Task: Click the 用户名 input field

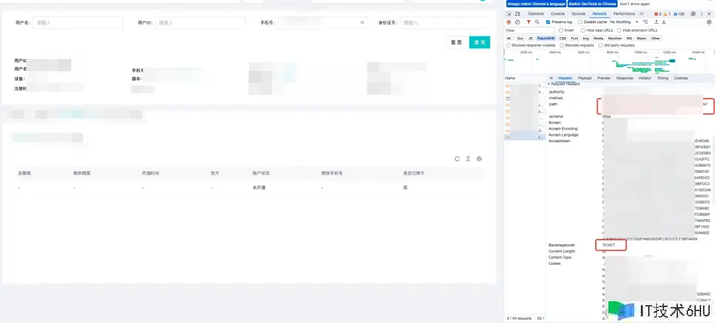Action: [77, 23]
